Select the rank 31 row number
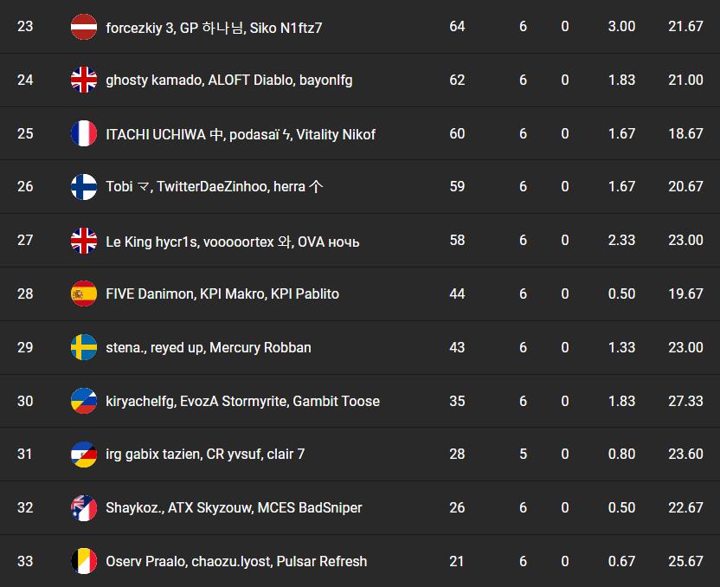Image resolution: width=720 pixels, height=587 pixels. tap(25, 454)
